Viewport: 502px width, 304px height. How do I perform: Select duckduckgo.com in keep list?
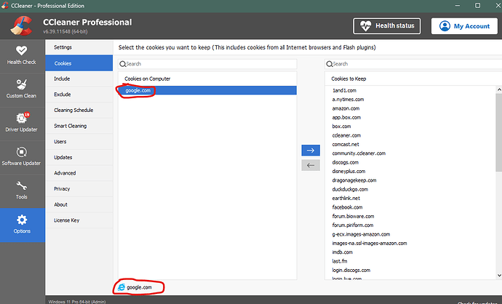point(350,189)
